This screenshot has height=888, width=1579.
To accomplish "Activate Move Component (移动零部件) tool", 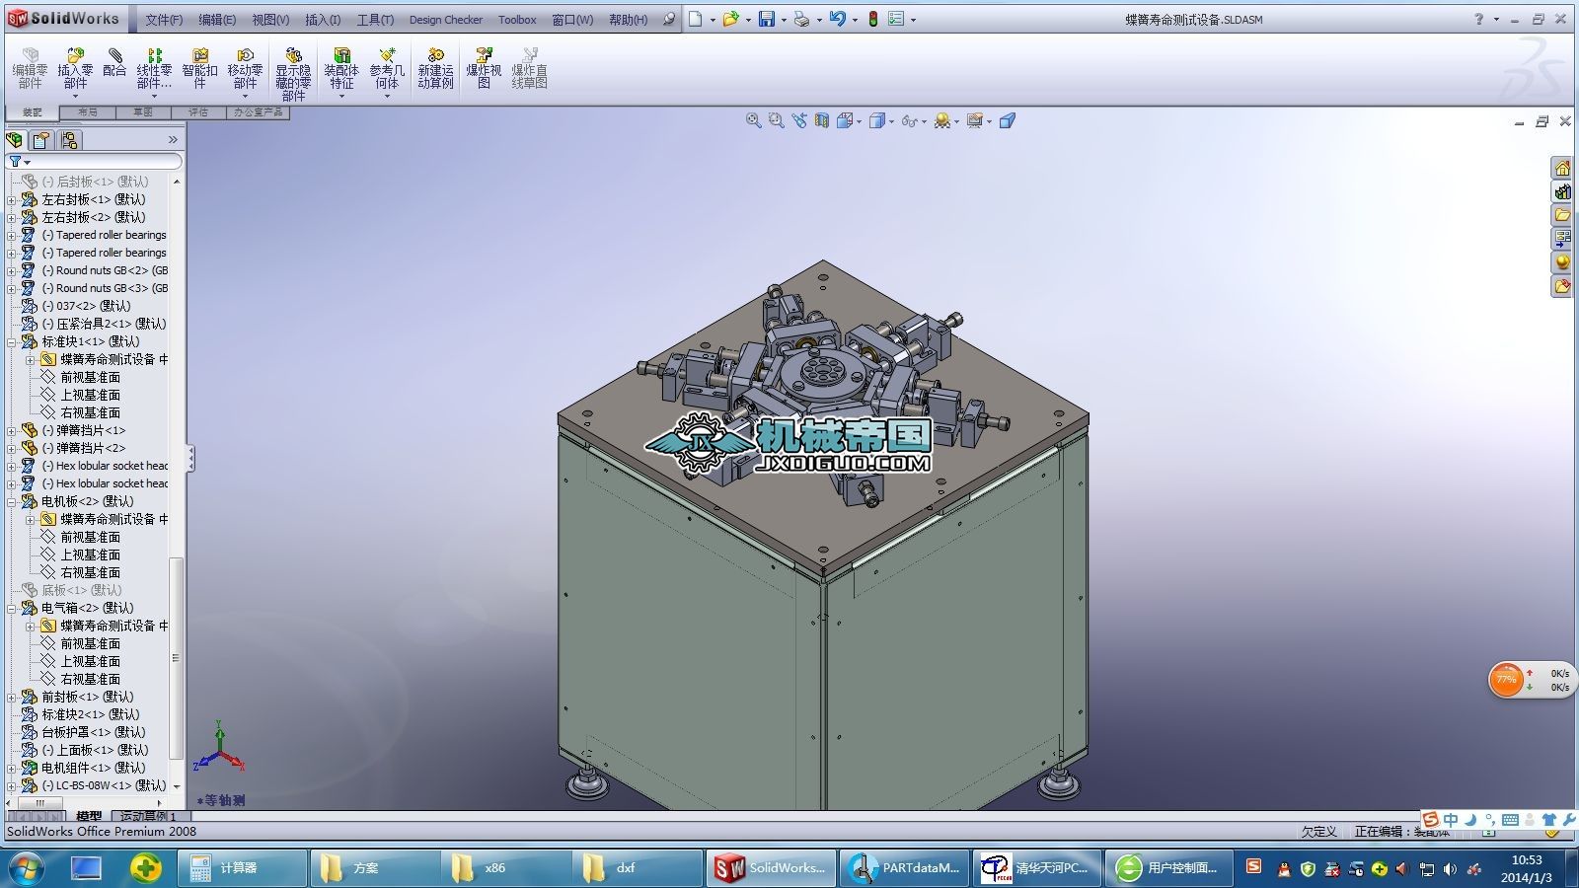I will pos(245,69).
